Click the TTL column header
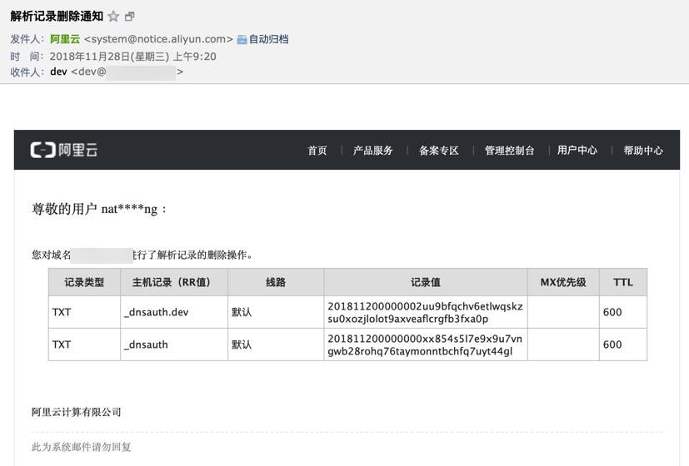 coord(623,282)
